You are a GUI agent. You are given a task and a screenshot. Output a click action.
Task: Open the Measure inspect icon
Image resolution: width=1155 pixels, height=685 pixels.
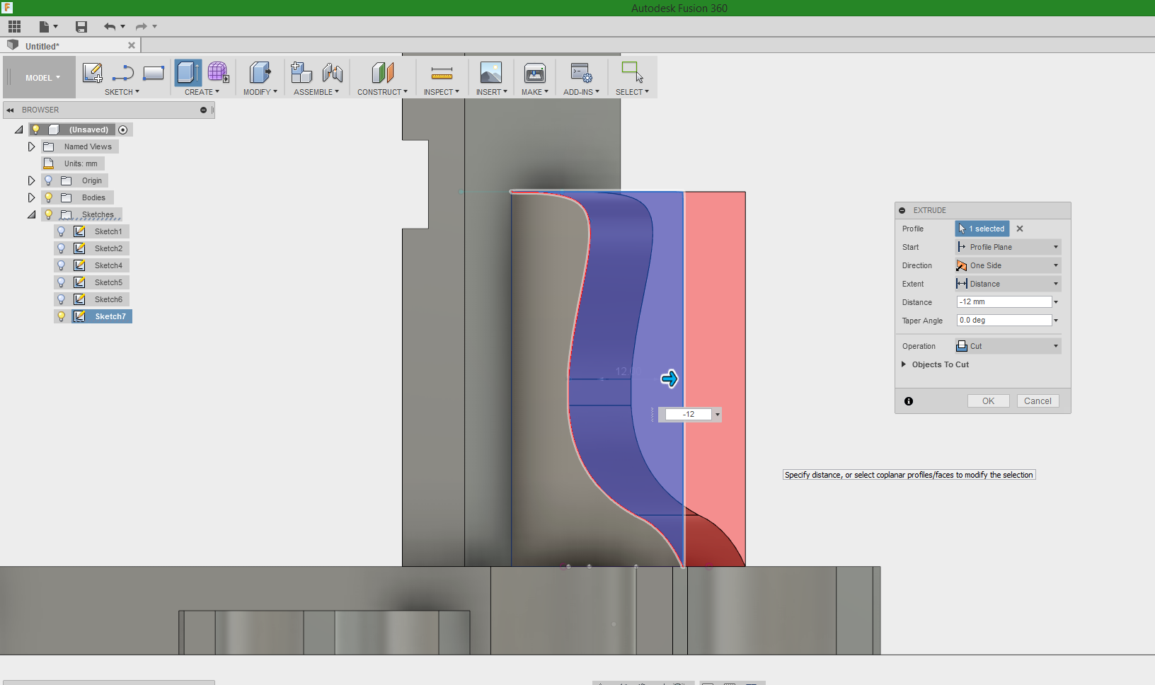tap(442, 73)
